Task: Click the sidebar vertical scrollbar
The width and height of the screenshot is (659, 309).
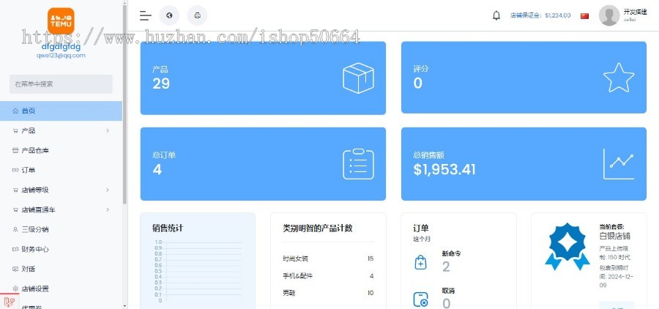Action: point(124,103)
